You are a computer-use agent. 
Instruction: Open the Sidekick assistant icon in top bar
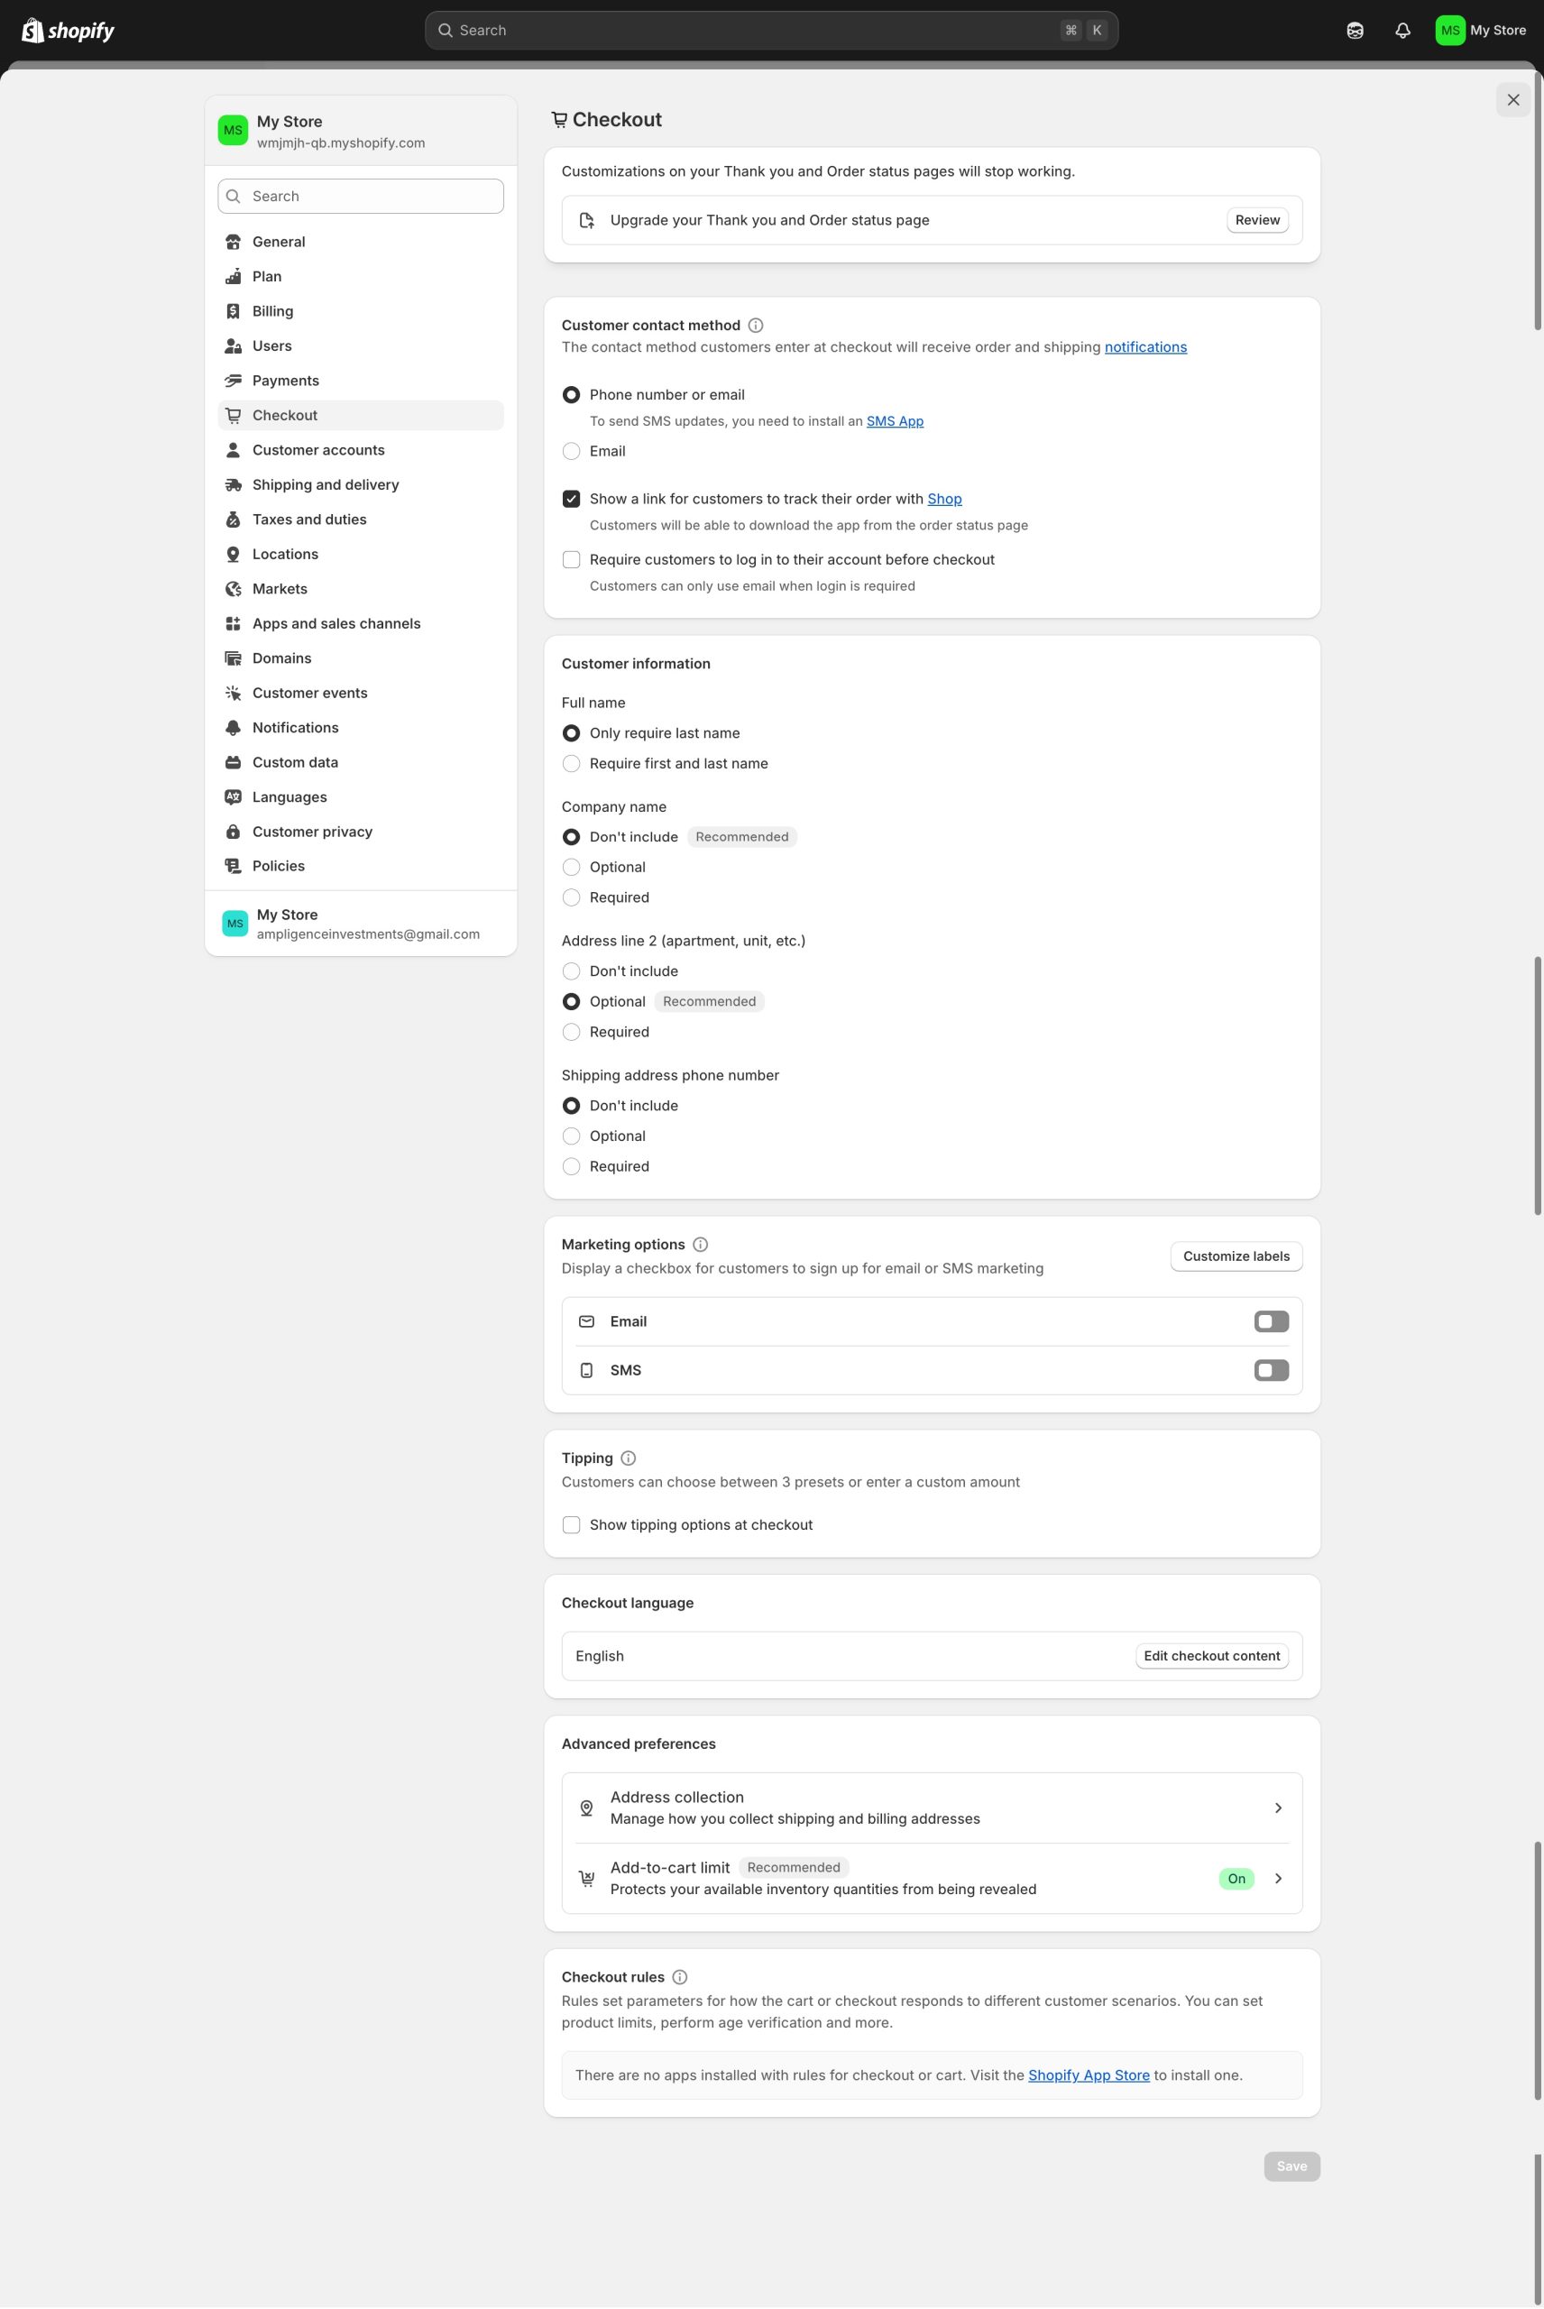click(1355, 31)
